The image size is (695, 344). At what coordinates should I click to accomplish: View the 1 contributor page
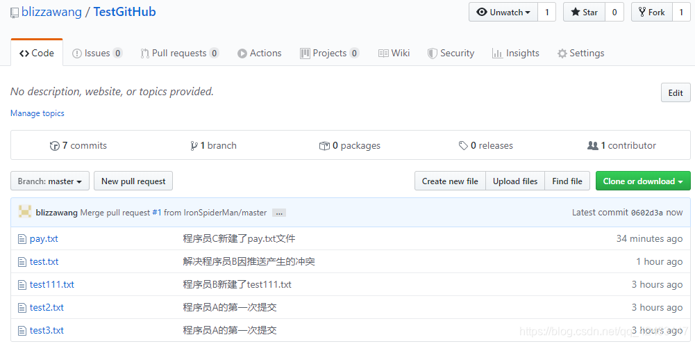tap(621, 145)
